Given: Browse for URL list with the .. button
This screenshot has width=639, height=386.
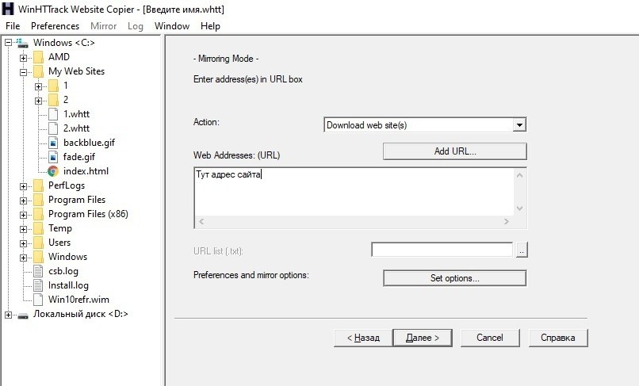Looking at the screenshot, I should pyautogui.click(x=522, y=250).
